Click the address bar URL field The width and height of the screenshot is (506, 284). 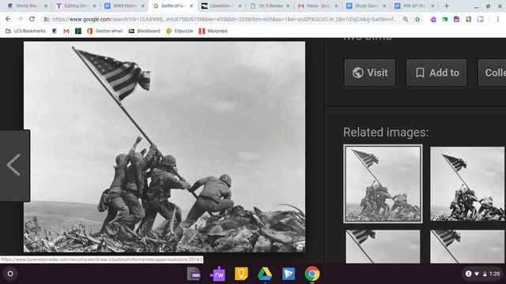click(x=225, y=19)
